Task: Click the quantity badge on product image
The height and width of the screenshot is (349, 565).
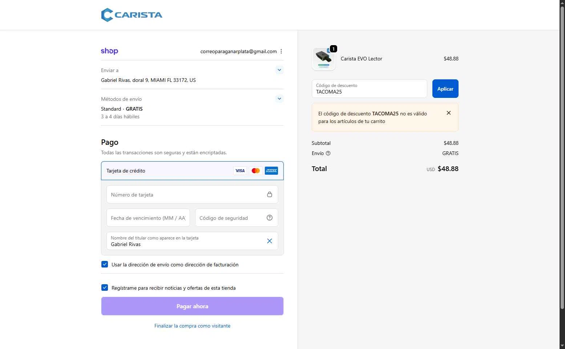Action: pos(333,49)
